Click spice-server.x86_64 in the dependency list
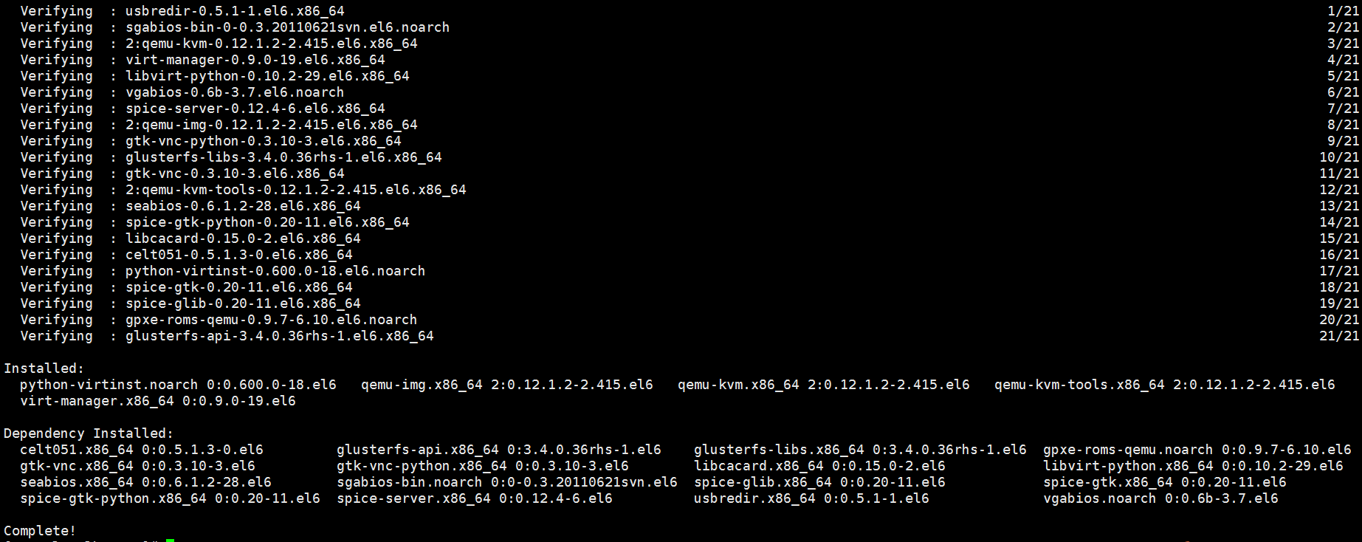This screenshot has width=1362, height=542. click(x=413, y=498)
